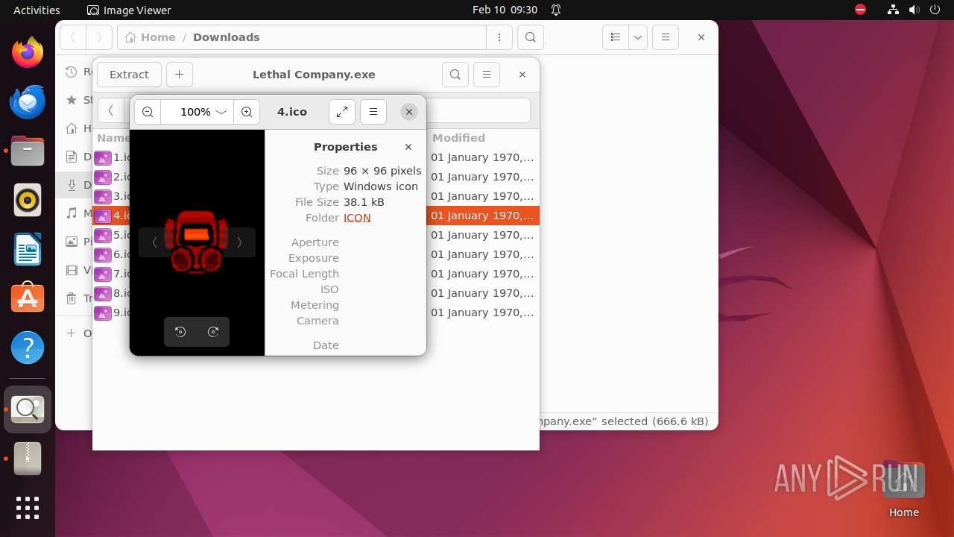The image size is (954, 537).
Task: Open LibreOffice Writer from the dock
Action: point(28,250)
